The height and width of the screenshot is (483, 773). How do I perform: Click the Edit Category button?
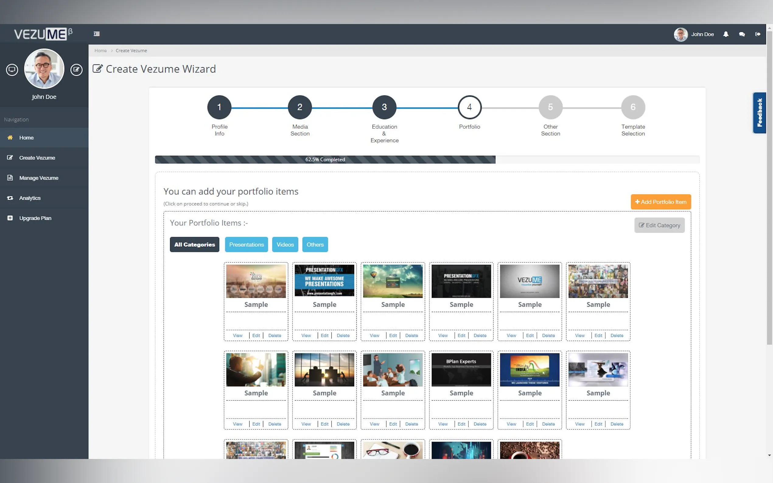[x=659, y=225]
